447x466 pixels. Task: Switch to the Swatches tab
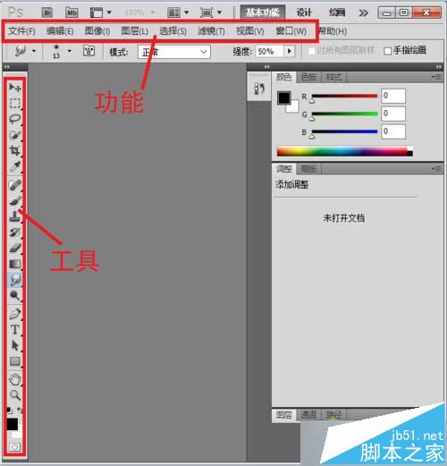click(308, 77)
